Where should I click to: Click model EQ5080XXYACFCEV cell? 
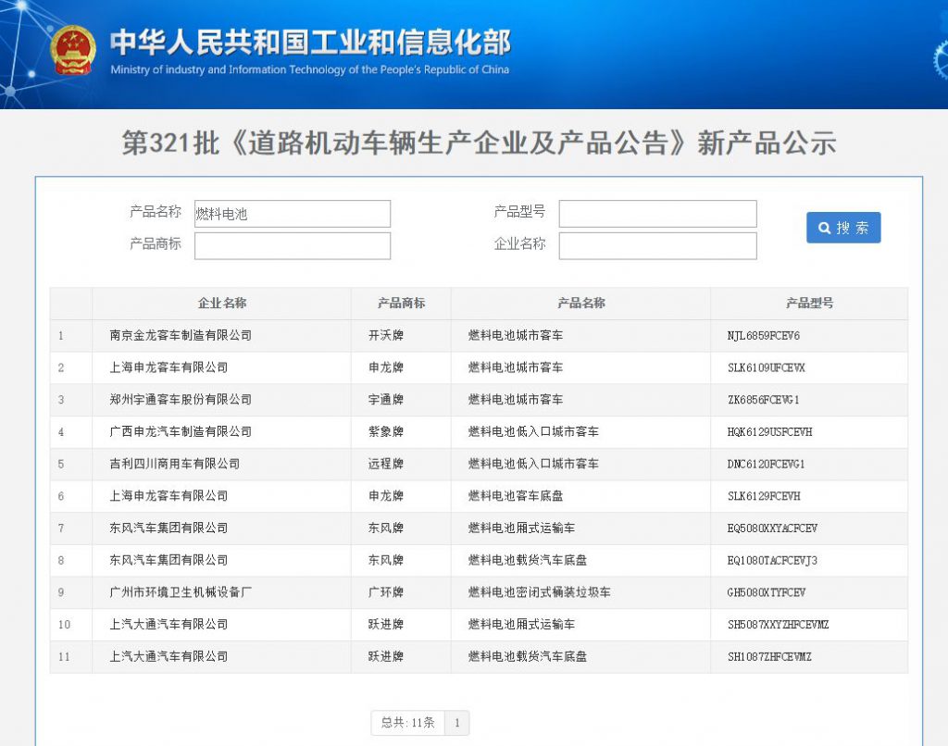(772, 528)
